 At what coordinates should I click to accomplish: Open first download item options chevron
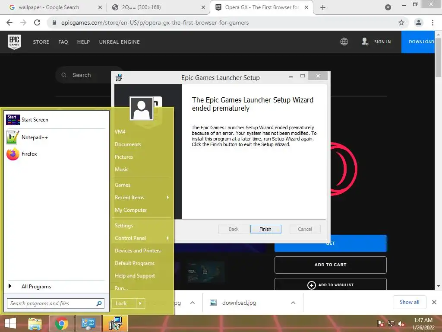pos(193,303)
